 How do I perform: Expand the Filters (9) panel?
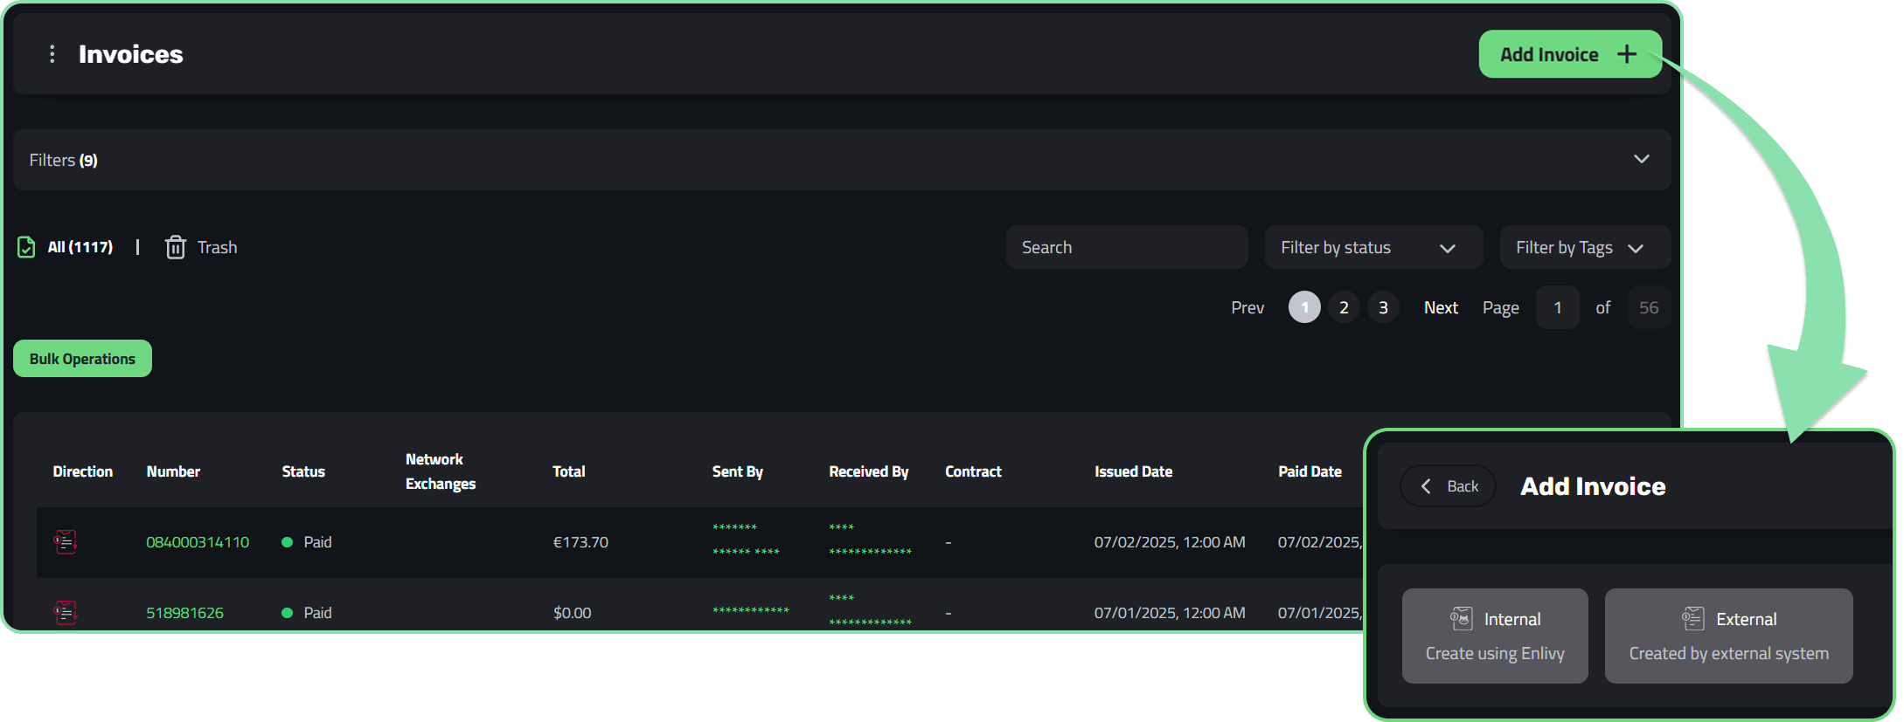click(x=1641, y=159)
